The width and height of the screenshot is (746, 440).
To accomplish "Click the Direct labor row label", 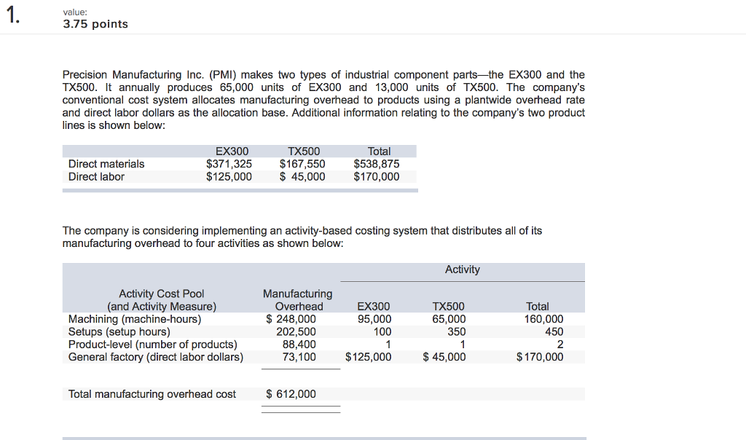I will click(x=97, y=176).
